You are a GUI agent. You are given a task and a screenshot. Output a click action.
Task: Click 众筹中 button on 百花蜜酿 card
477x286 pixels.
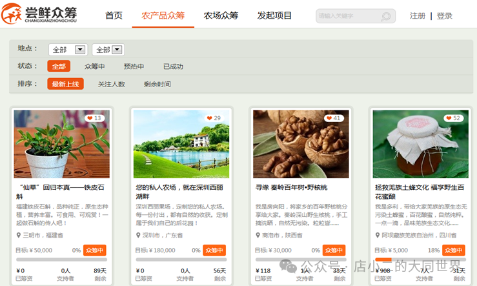(454, 250)
